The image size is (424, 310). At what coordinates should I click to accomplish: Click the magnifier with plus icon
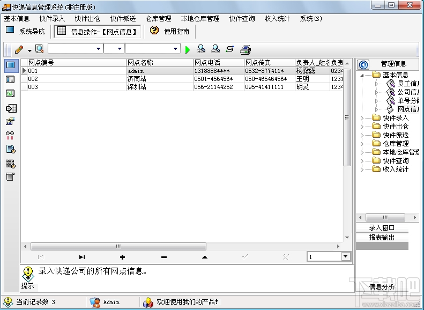click(x=201, y=49)
